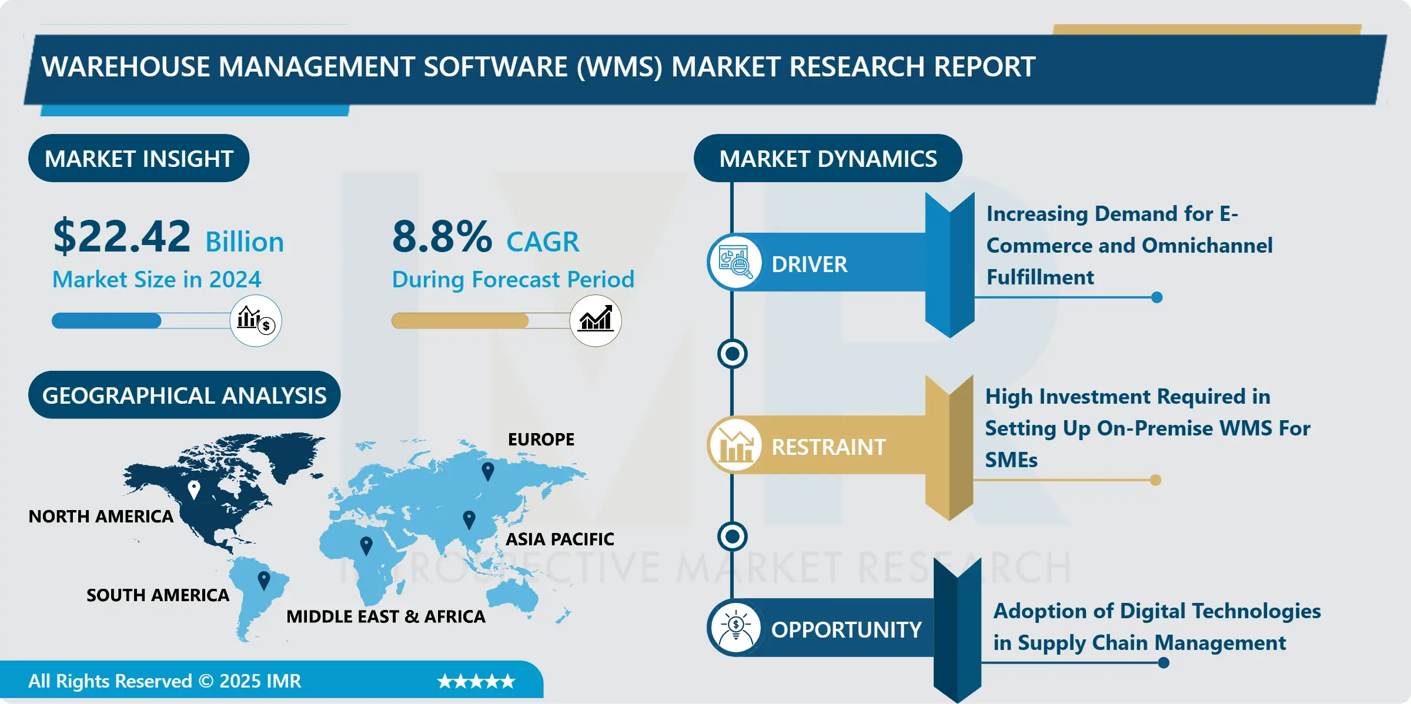Select the growth chart icon beside CAGR
This screenshot has width=1411, height=704.
click(x=596, y=321)
